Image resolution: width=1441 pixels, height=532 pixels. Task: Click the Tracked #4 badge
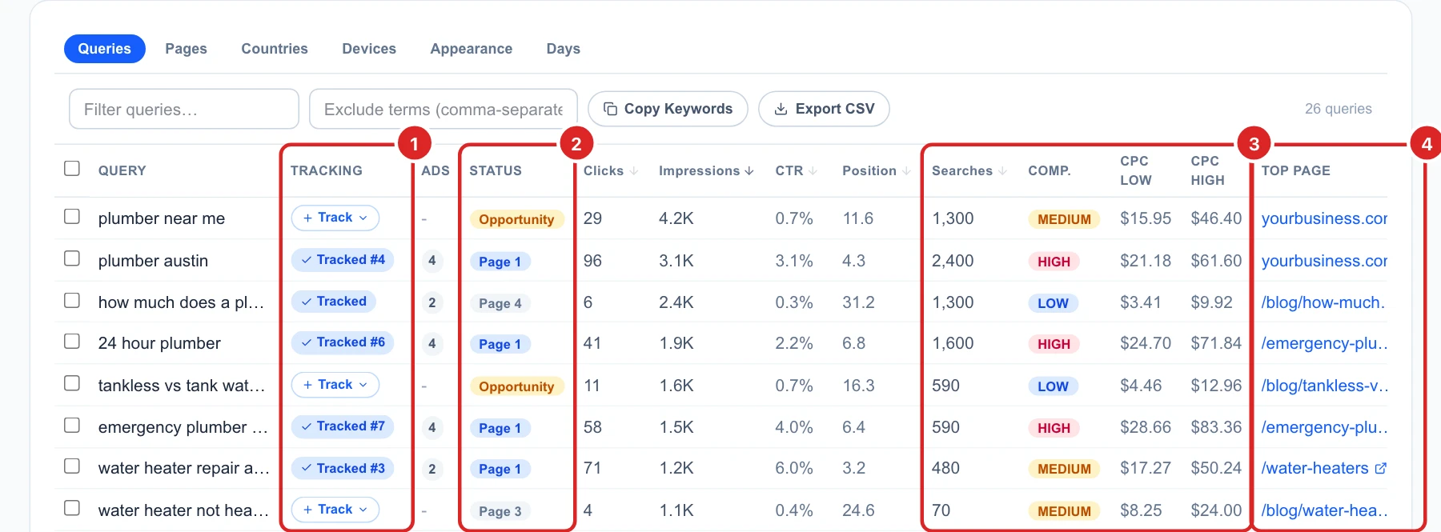tap(343, 260)
